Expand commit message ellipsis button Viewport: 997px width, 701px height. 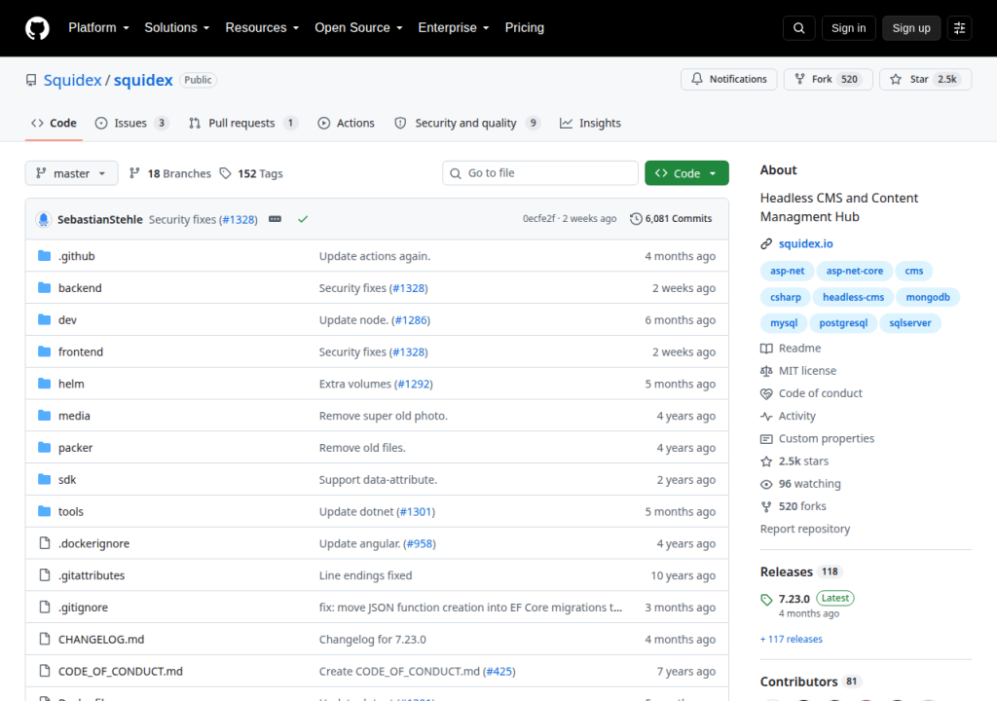pyautogui.click(x=275, y=219)
